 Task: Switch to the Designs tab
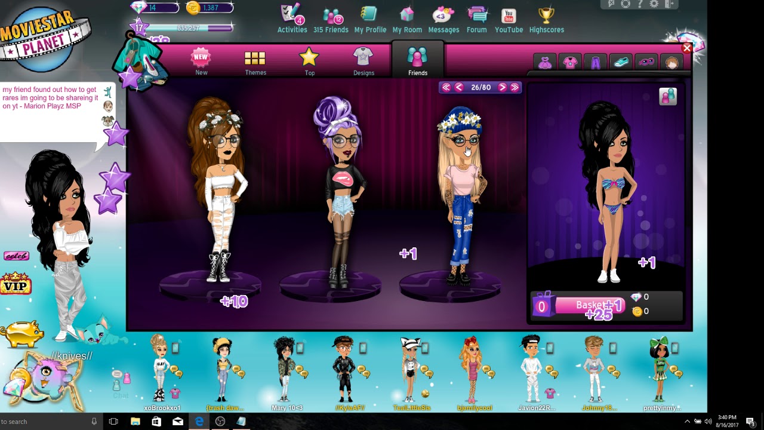(363, 62)
